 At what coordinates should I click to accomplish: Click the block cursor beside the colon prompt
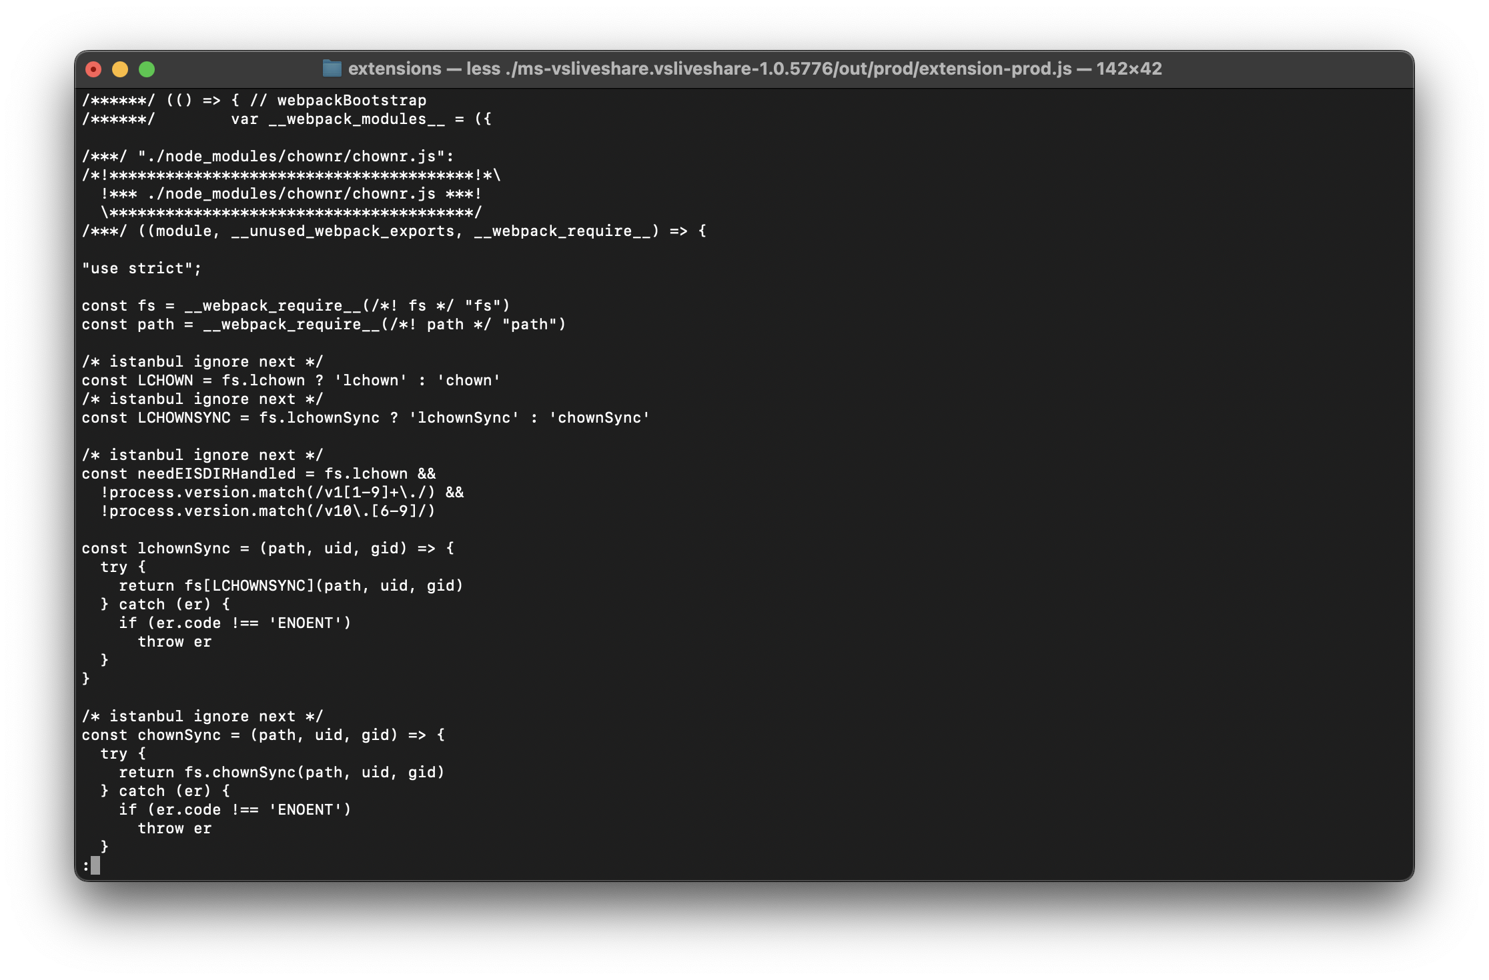click(95, 865)
